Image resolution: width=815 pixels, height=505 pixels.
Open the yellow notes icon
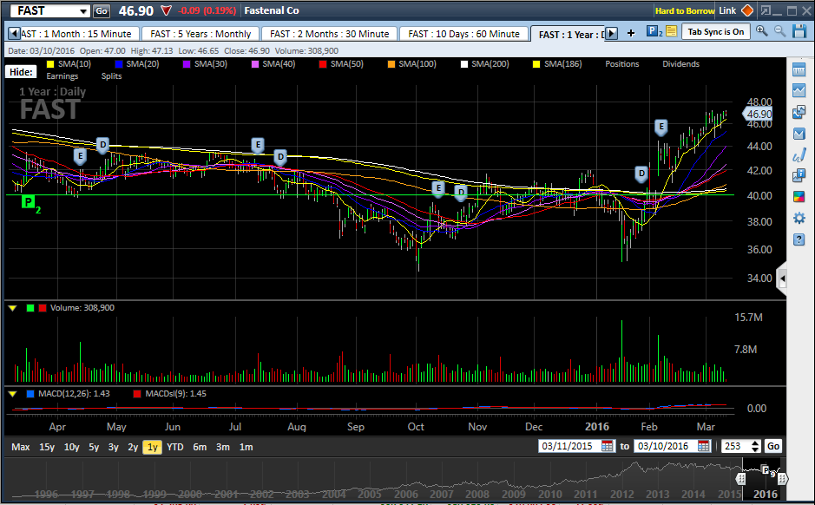click(671, 31)
